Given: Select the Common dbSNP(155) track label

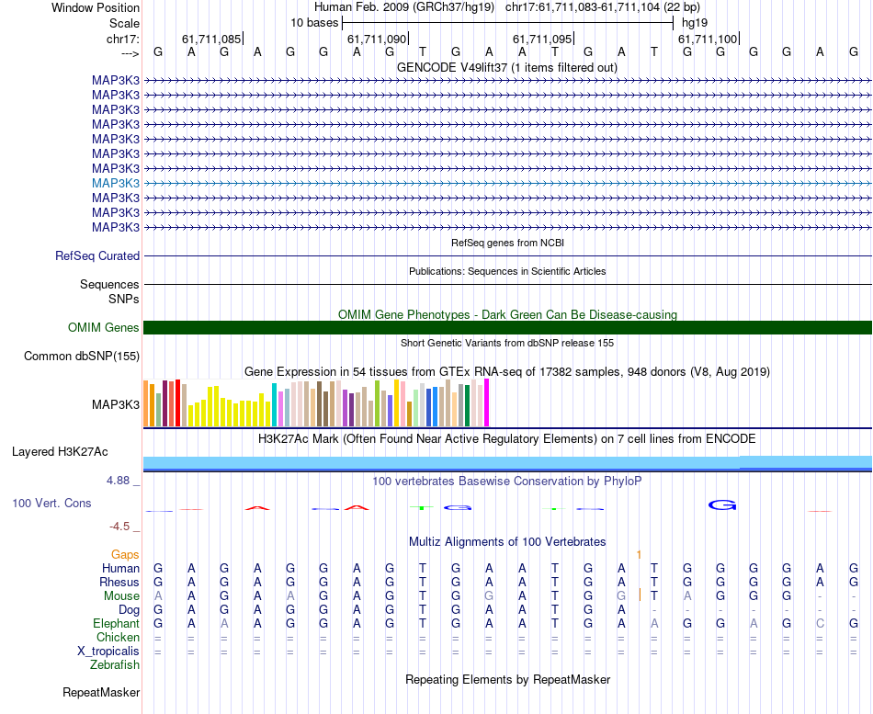Looking at the screenshot, I should (82, 357).
